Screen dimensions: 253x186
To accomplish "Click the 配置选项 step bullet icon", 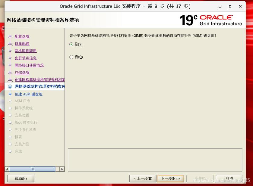I will point(10,36).
